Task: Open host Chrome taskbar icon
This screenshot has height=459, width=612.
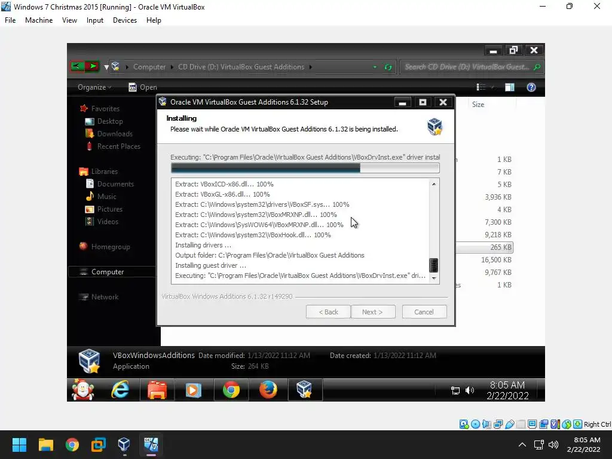Action: [72, 445]
